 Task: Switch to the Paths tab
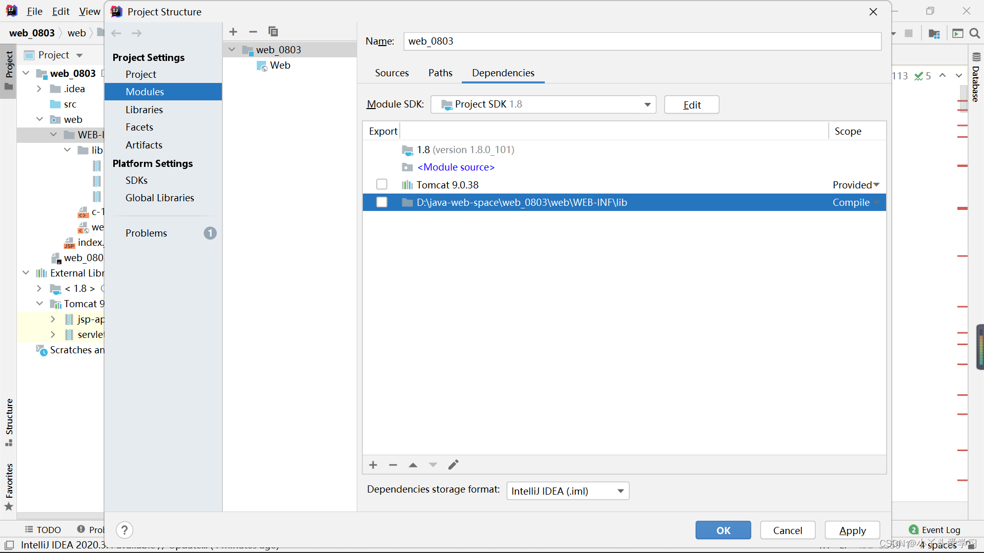tap(441, 73)
